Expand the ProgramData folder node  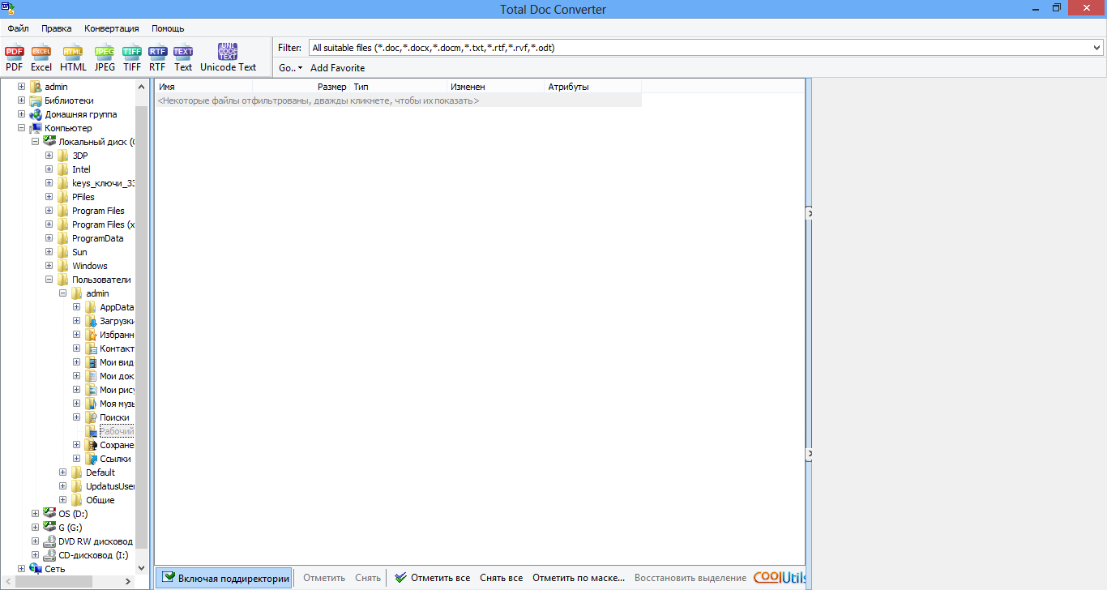(x=49, y=238)
